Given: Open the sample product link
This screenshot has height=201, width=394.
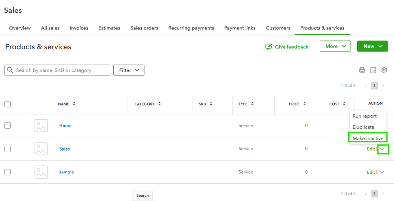Looking at the screenshot, I should (x=66, y=172).
